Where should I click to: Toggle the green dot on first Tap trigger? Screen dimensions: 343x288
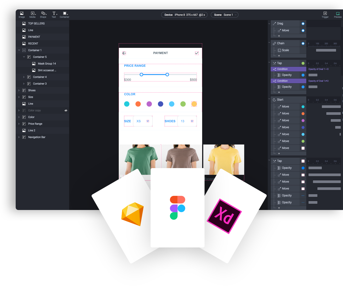click(x=303, y=63)
